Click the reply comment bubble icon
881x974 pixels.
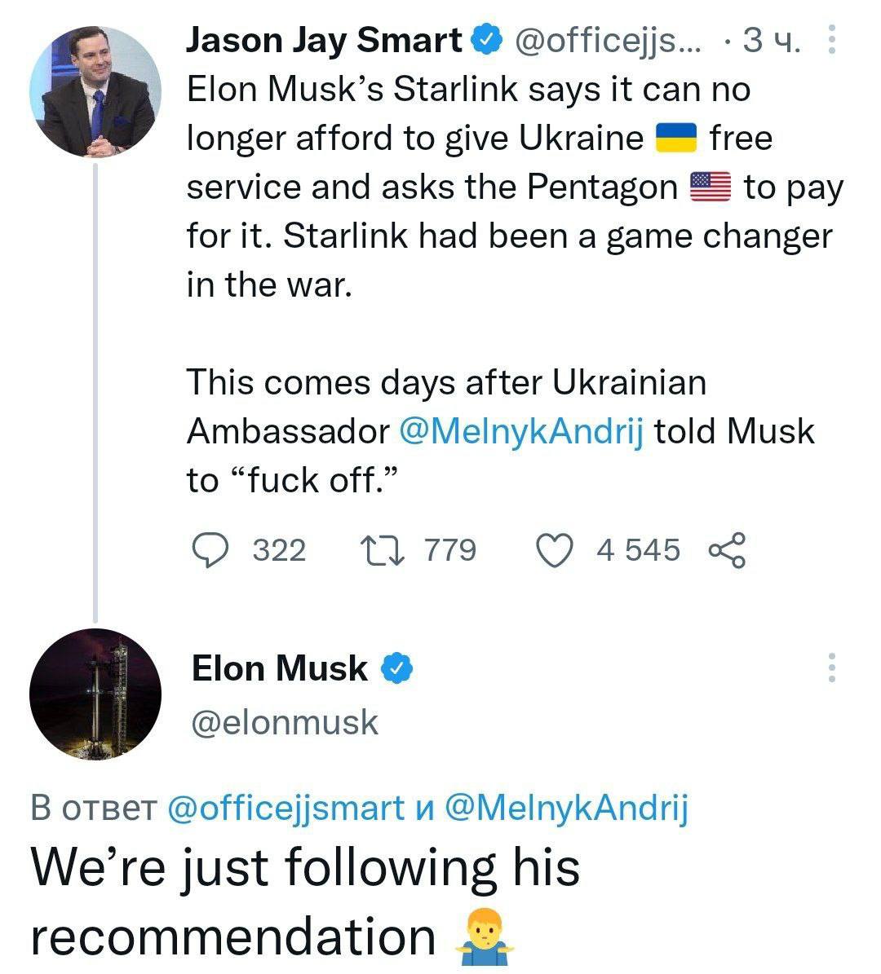[x=211, y=550]
